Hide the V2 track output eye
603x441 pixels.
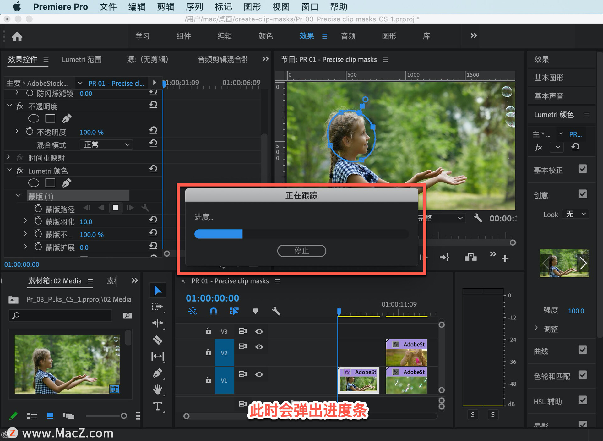pyautogui.click(x=259, y=347)
